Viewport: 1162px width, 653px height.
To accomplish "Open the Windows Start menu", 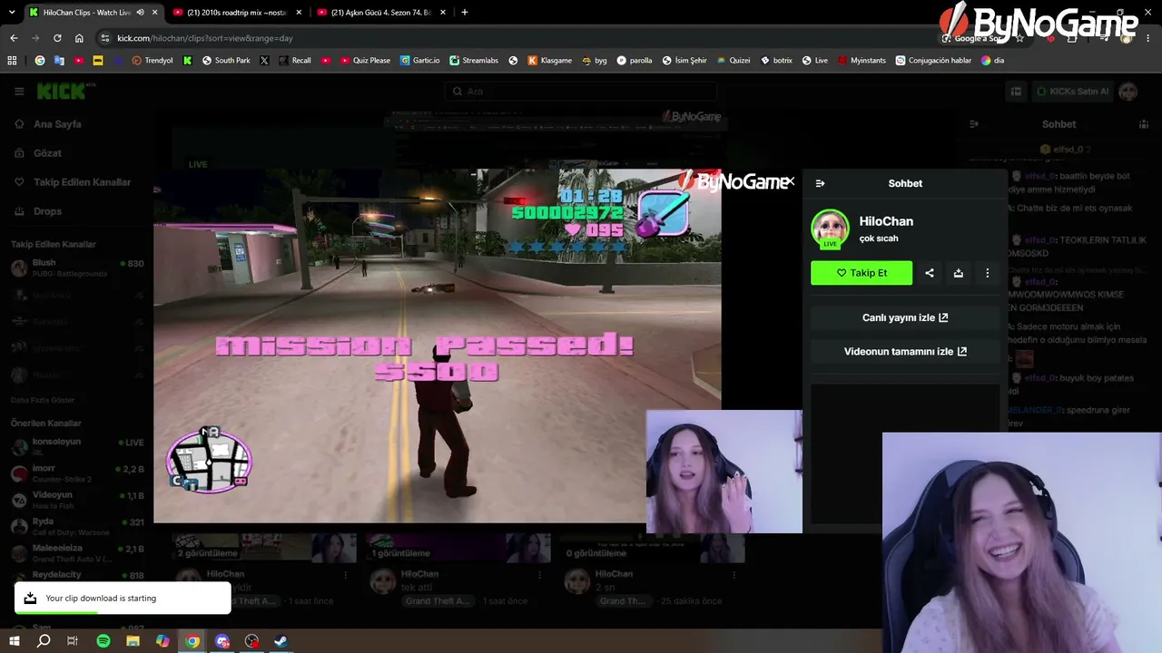I will [15, 641].
